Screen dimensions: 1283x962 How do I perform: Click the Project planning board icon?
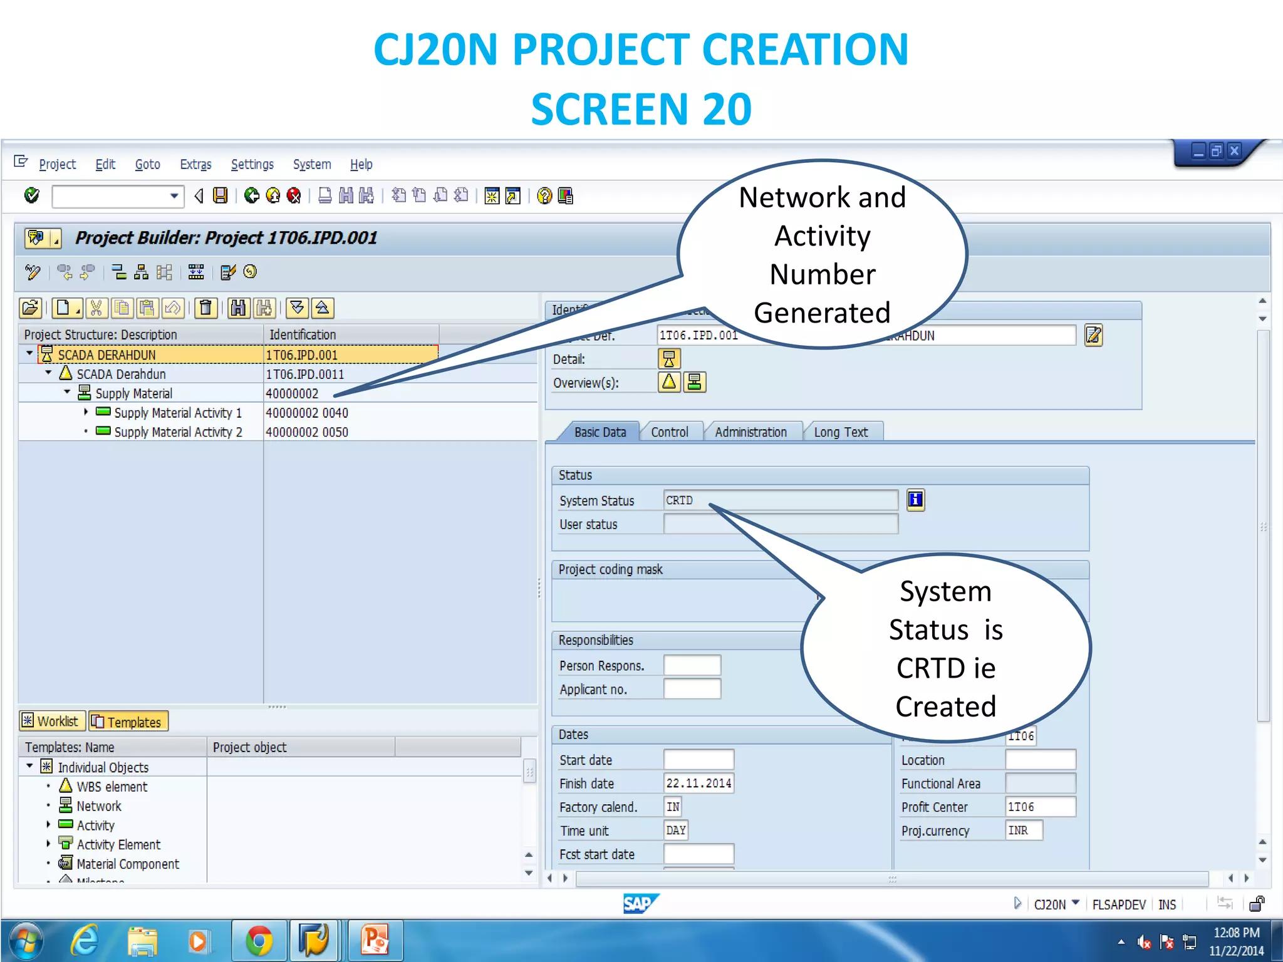point(196,272)
